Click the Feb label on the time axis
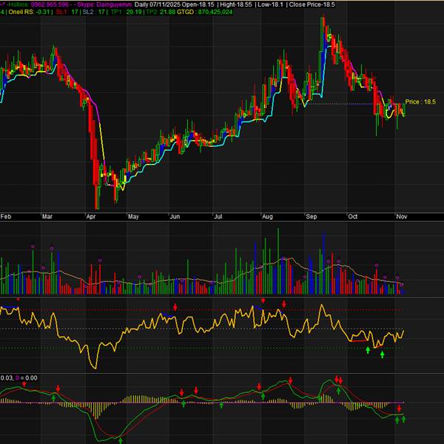444x444 pixels. click(6, 217)
